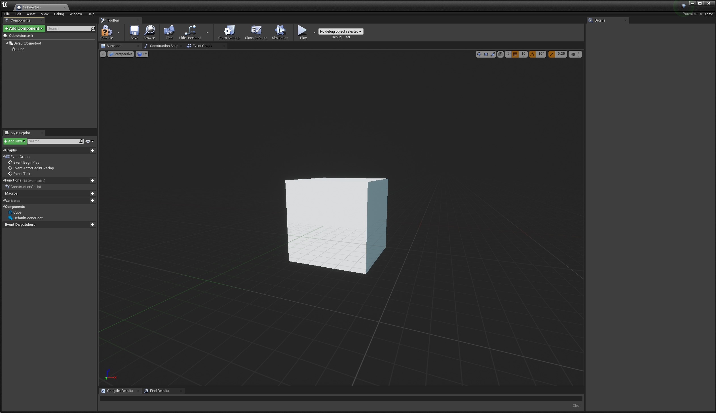
Task: Add new event dispatcher with plus button
Action: [92, 225]
